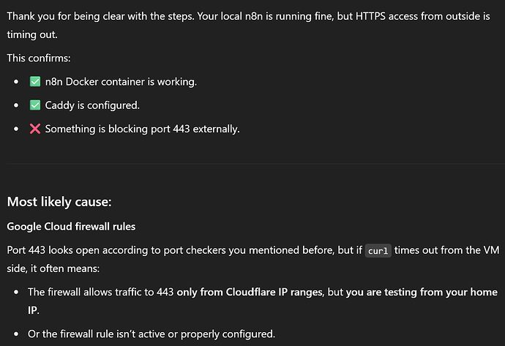The height and width of the screenshot is (346, 505).
Task: Click the bullet dot before the Cloudflare firewall line
Action: [16, 293]
